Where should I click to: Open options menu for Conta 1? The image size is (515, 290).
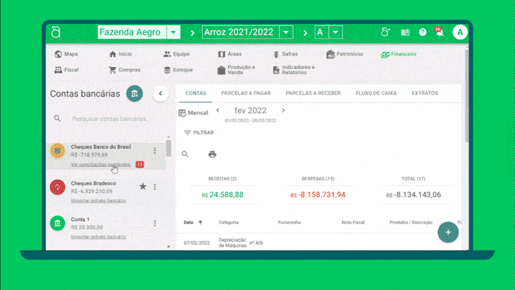[x=154, y=223]
